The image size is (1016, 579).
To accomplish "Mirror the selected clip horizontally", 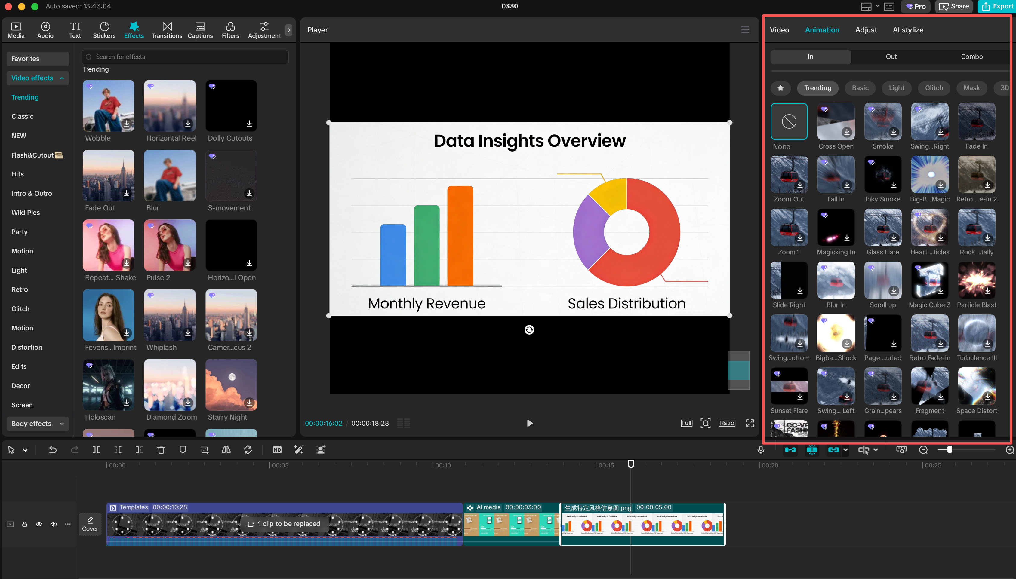I will click(226, 449).
